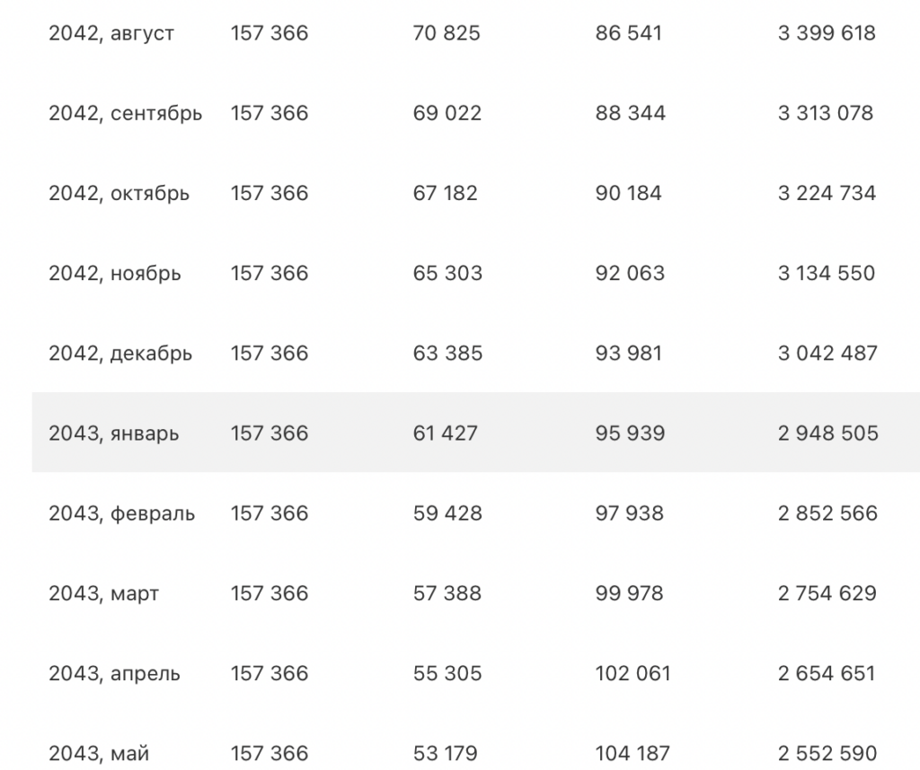Click the "2042, октябрь" row label

pyautogui.click(x=119, y=194)
